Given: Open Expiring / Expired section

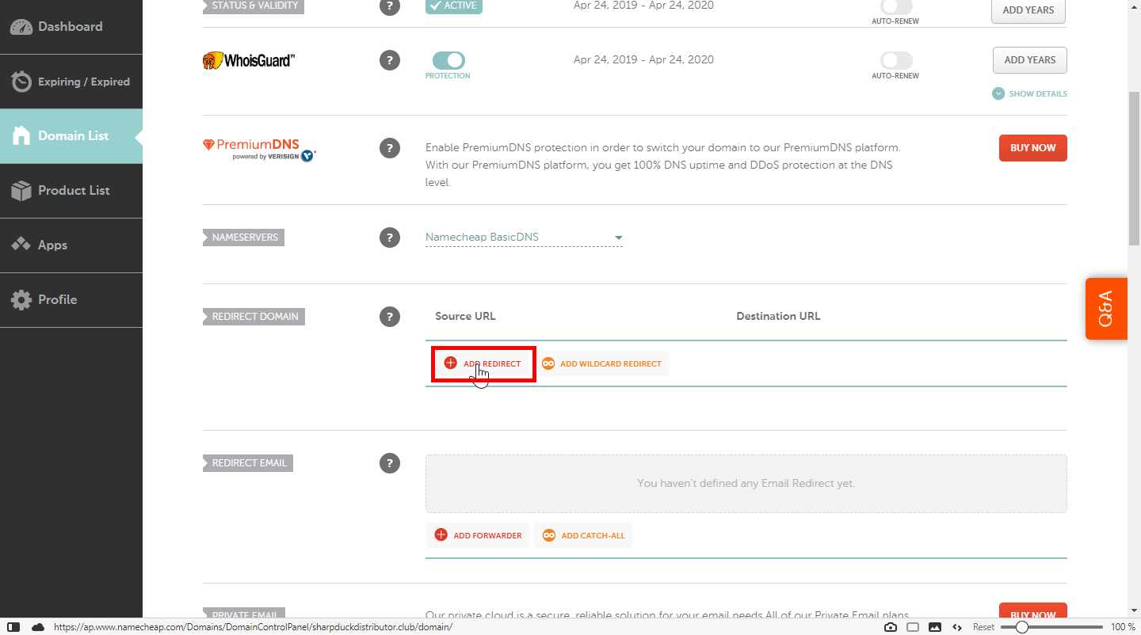Looking at the screenshot, I should click(71, 82).
